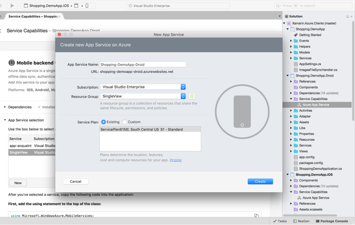Expand the References node under Shopping.DemoApp.Droid
This screenshot has height=225, width=355.
(x=291, y=82)
